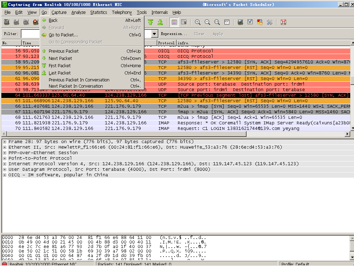The width and height of the screenshot is (354, 266).
Task: Open the Analyze menu
Action: click(x=78, y=12)
